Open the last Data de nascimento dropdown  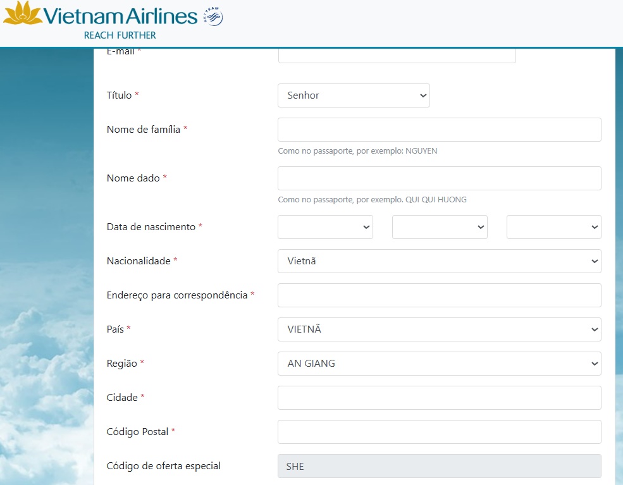click(553, 227)
